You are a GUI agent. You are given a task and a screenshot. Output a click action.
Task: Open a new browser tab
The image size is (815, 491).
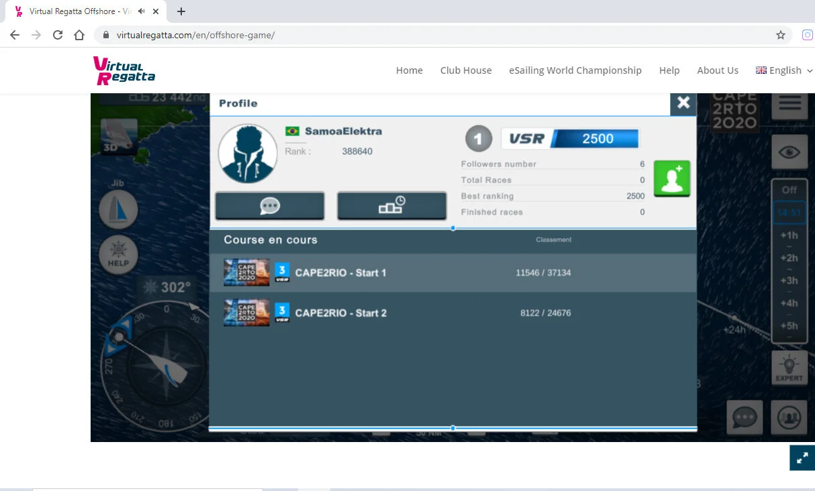181,11
